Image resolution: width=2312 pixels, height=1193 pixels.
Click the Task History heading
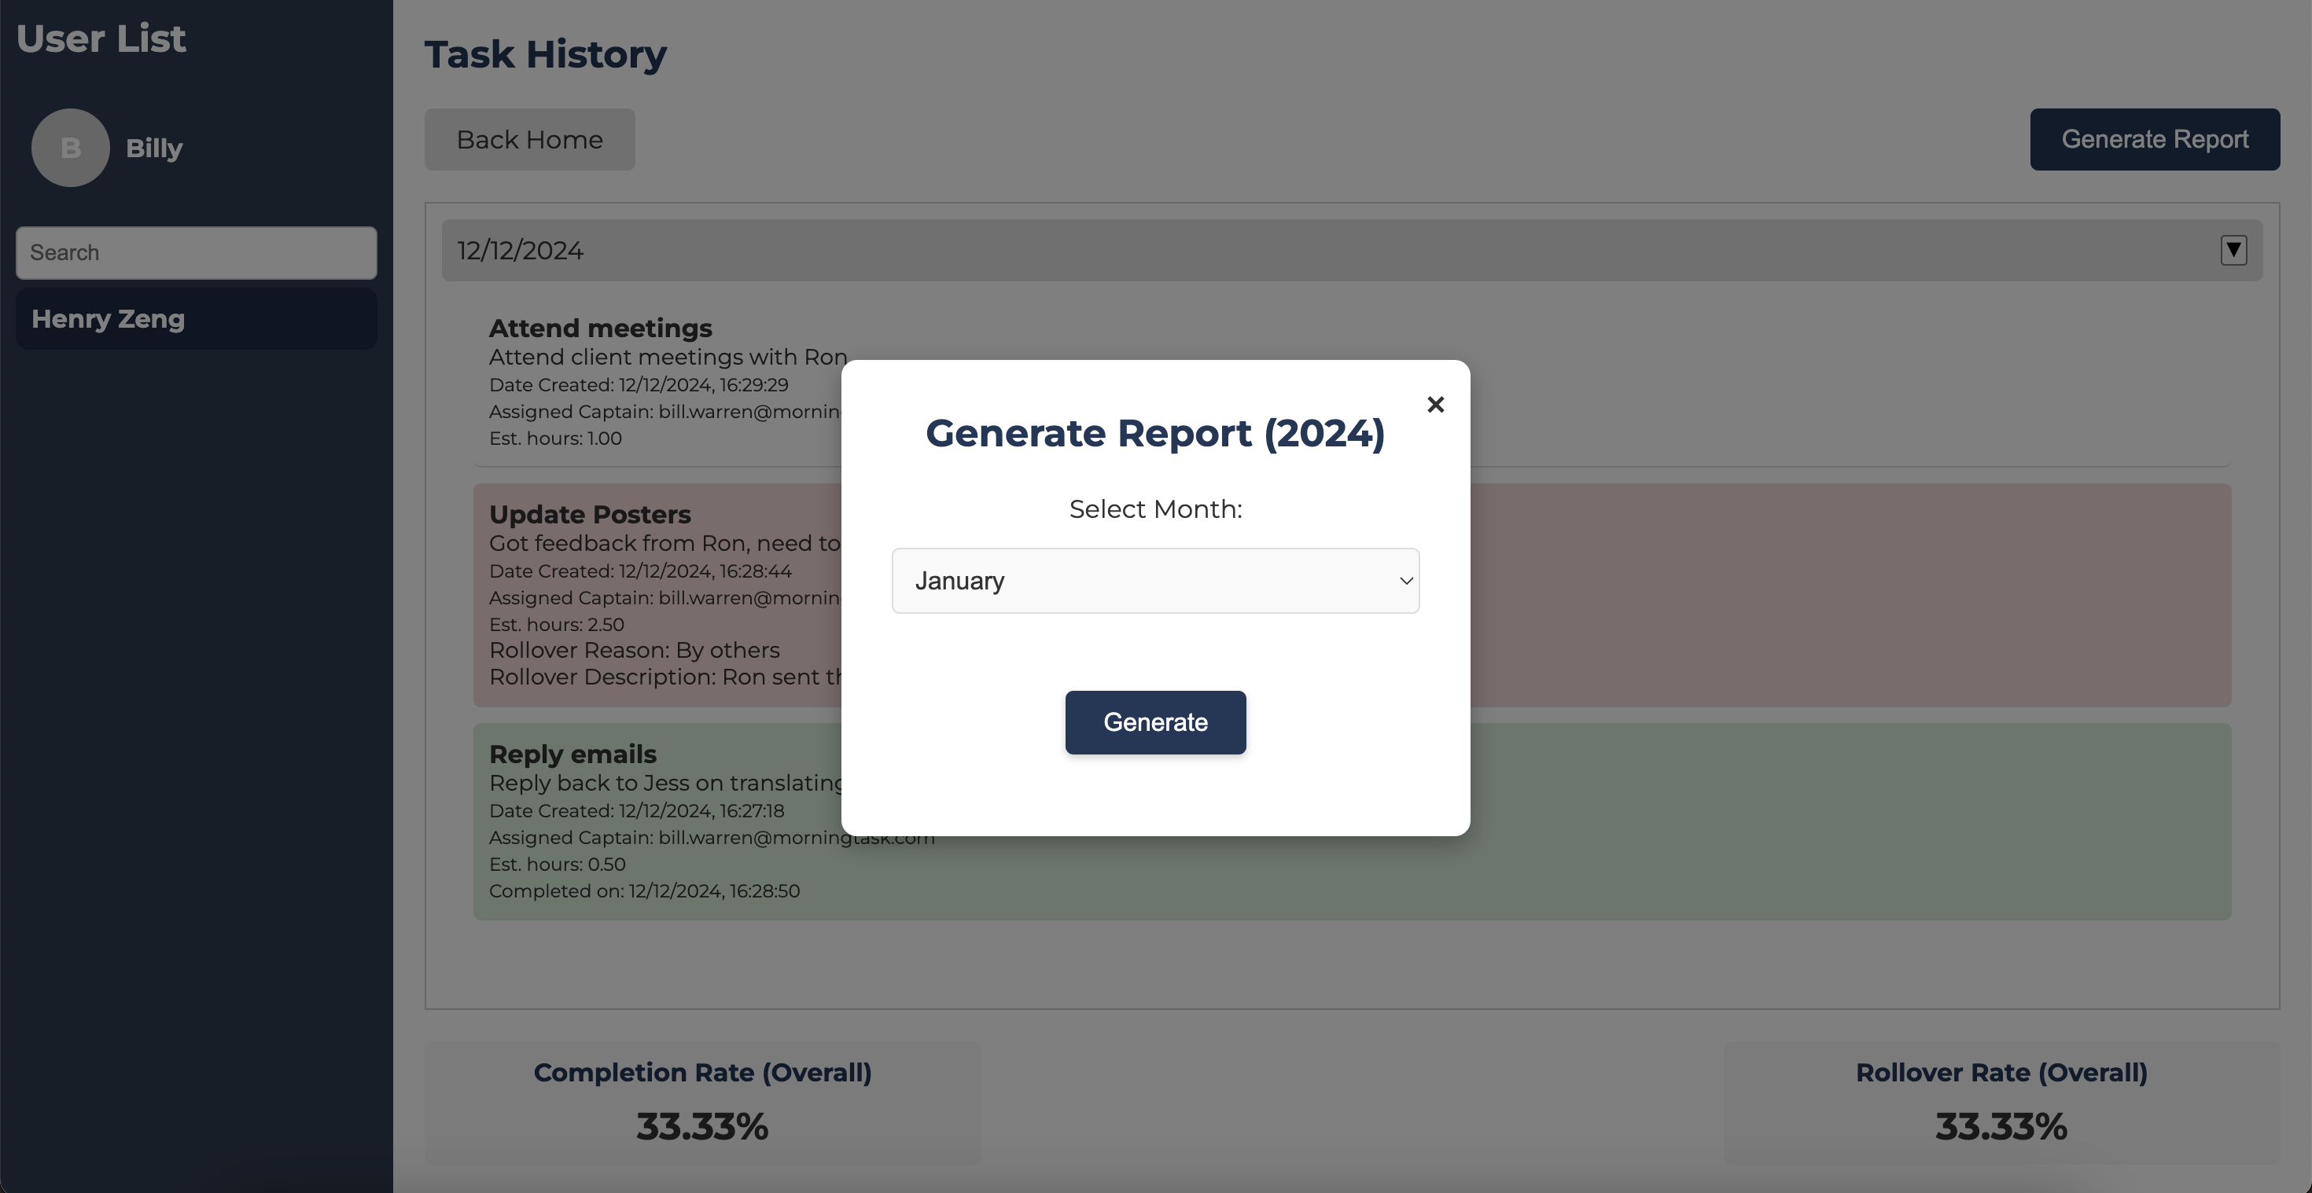(x=545, y=53)
